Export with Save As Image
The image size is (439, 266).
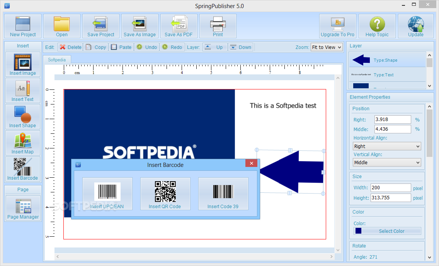coord(140,26)
